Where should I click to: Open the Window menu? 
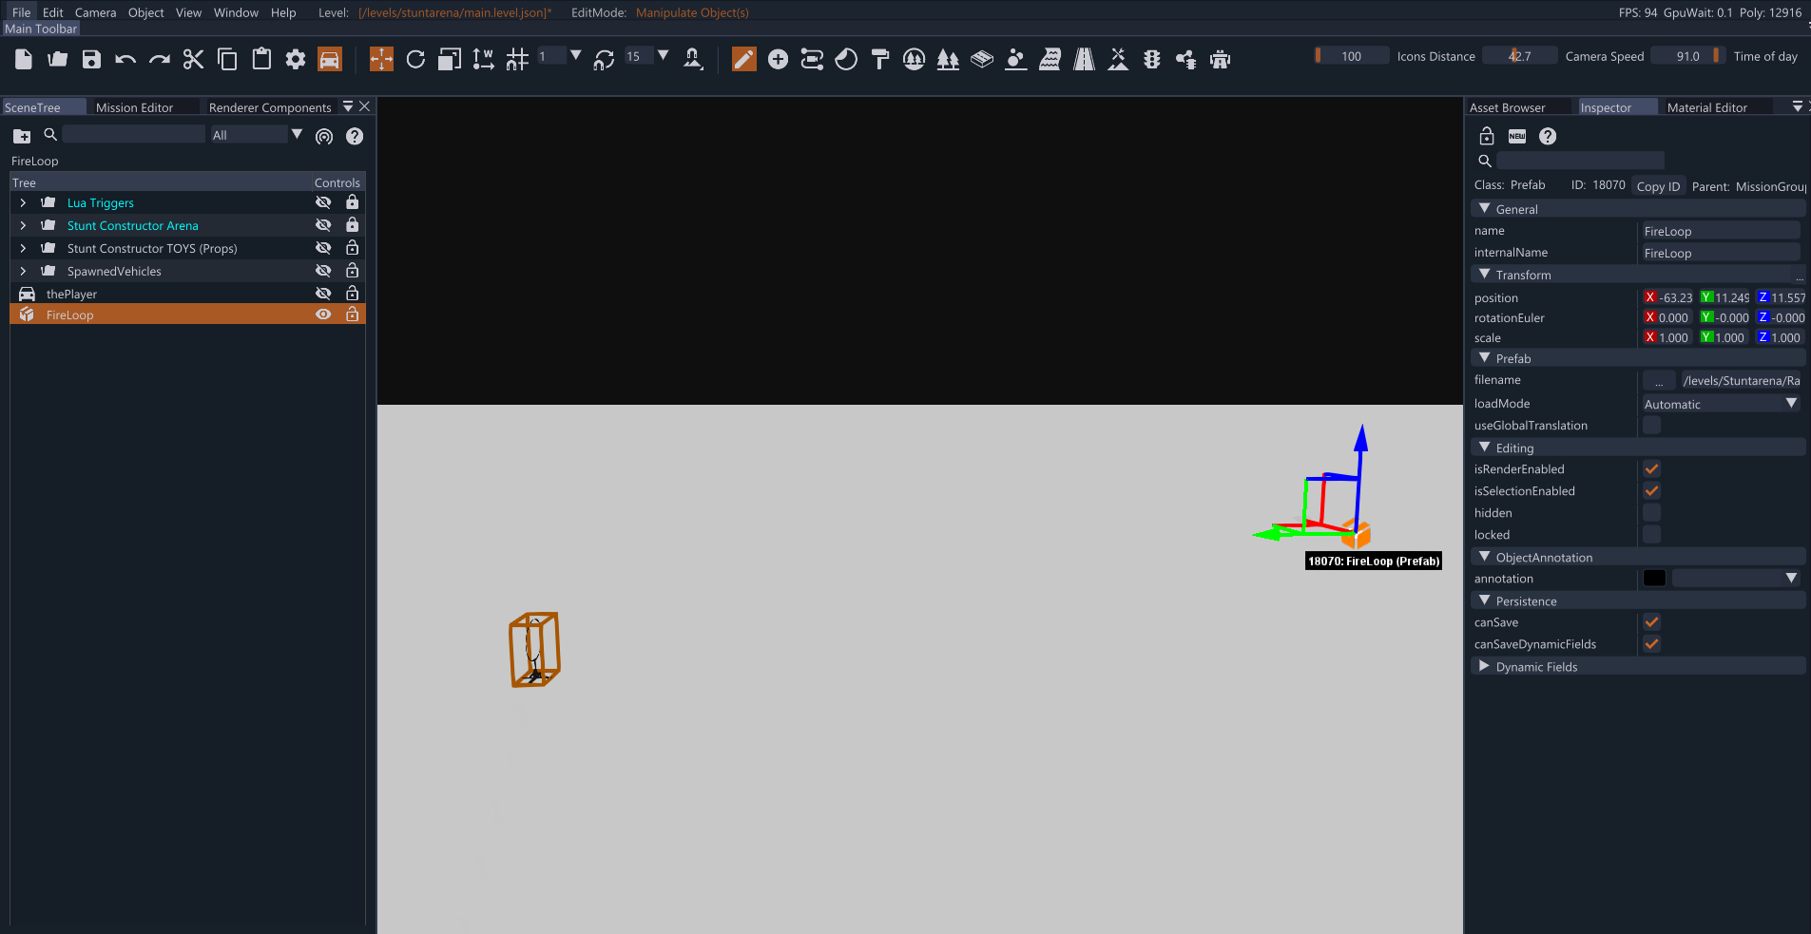(x=236, y=12)
